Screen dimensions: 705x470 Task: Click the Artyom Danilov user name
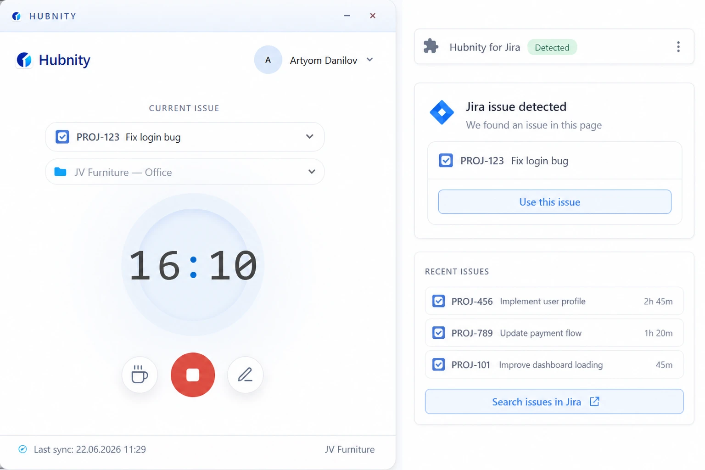pyautogui.click(x=324, y=60)
